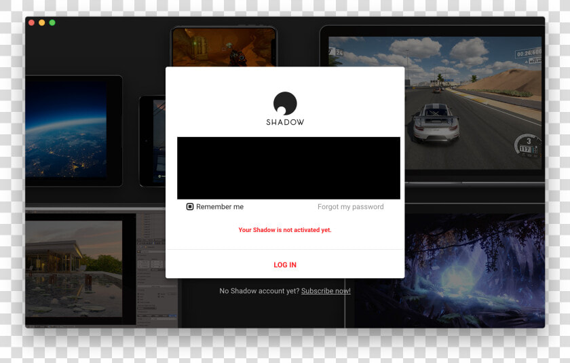
Task: Follow the Subscribe now! link
Action: click(326, 290)
